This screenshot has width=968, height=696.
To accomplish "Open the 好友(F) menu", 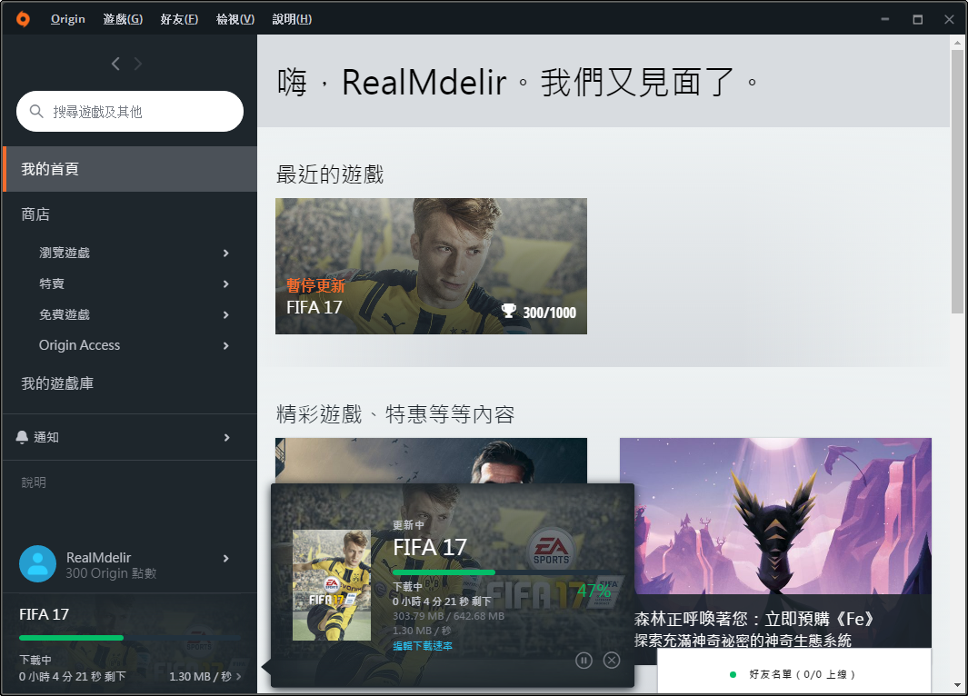I will click(179, 19).
